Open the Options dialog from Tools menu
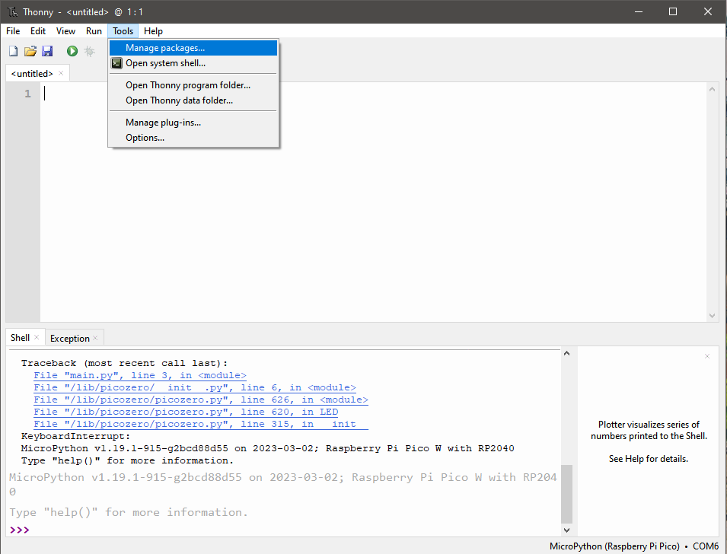The image size is (727, 554). point(145,138)
